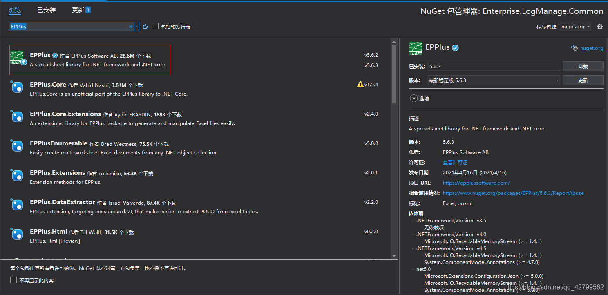The width and height of the screenshot is (608, 295).
Task: Click the EPPlus.DataExtractor package icon
Action: pyautogui.click(x=17, y=205)
